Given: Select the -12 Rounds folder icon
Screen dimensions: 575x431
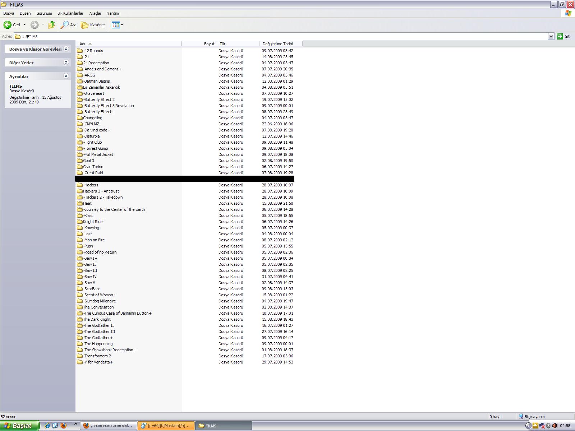Looking at the screenshot, I should click(80, 51).
